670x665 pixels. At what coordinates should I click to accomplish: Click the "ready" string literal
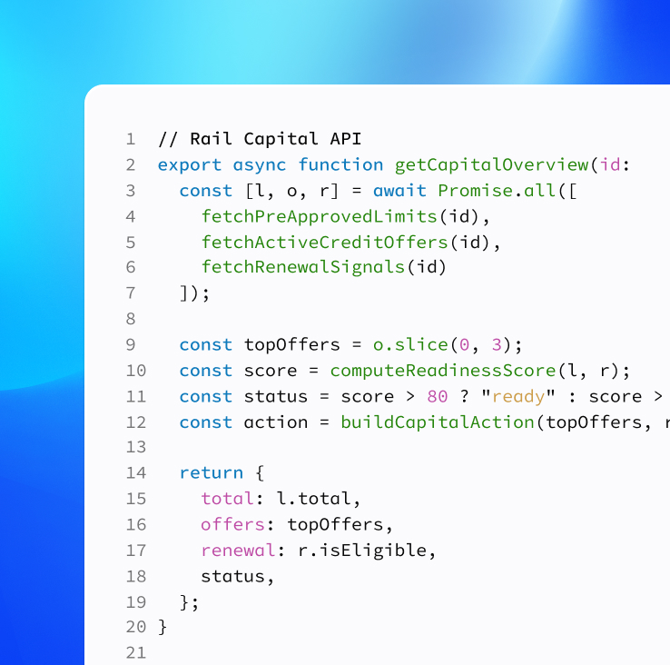tap(517, 397)
